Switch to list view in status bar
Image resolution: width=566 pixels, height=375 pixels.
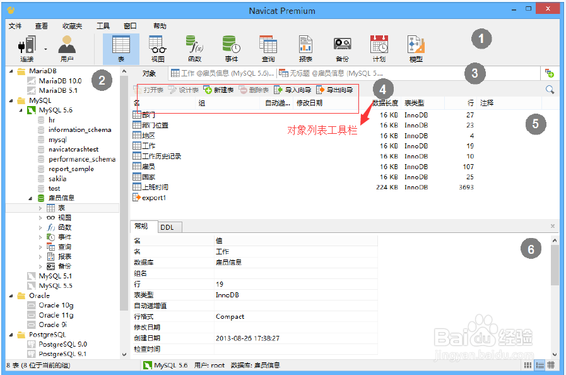[x=539, y=365]
